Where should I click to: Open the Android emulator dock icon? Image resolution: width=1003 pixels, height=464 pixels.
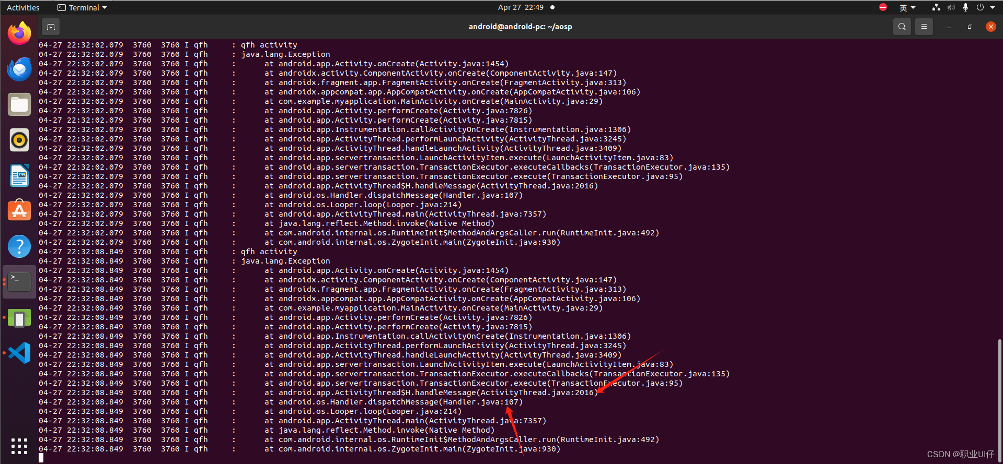[x=19, y=318]
